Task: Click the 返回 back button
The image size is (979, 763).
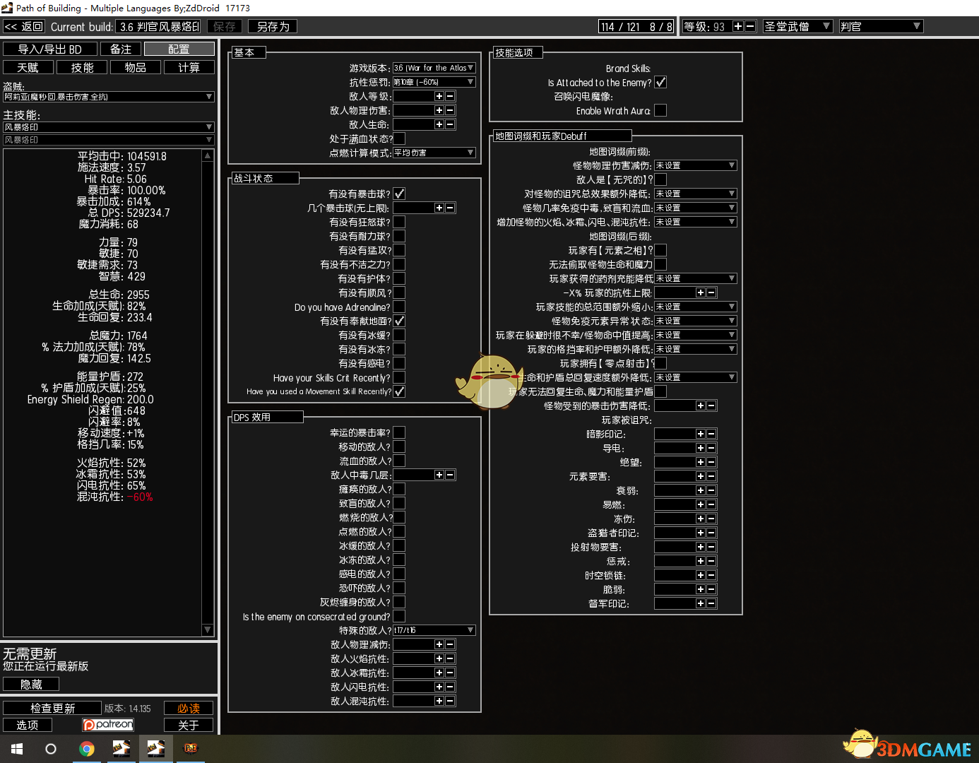Action: [24, 26]
